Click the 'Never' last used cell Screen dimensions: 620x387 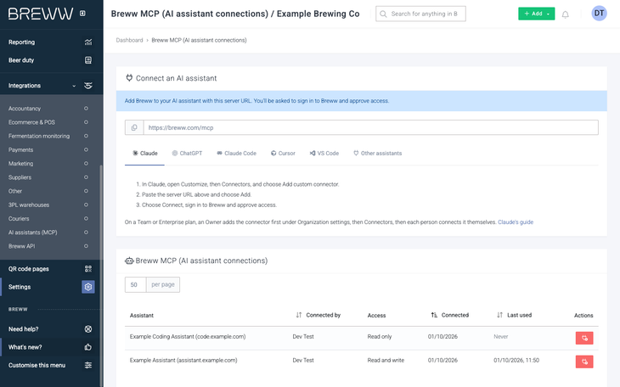click(501, 337)
